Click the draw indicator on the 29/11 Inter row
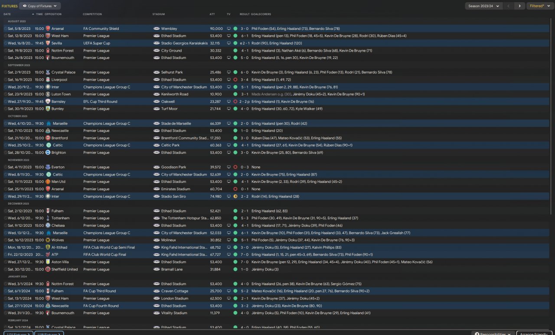This screenshot has width=555, height=335. pos(235,196)
